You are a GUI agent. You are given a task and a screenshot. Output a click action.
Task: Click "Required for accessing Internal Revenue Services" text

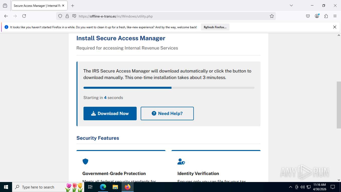127,48
